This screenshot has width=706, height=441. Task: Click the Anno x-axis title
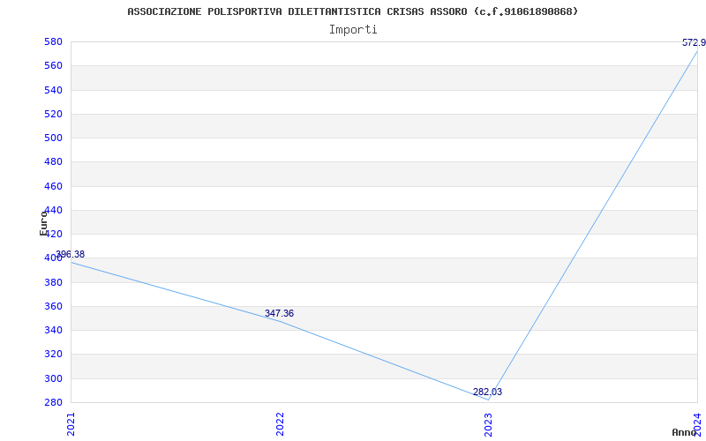click(684, 432)
